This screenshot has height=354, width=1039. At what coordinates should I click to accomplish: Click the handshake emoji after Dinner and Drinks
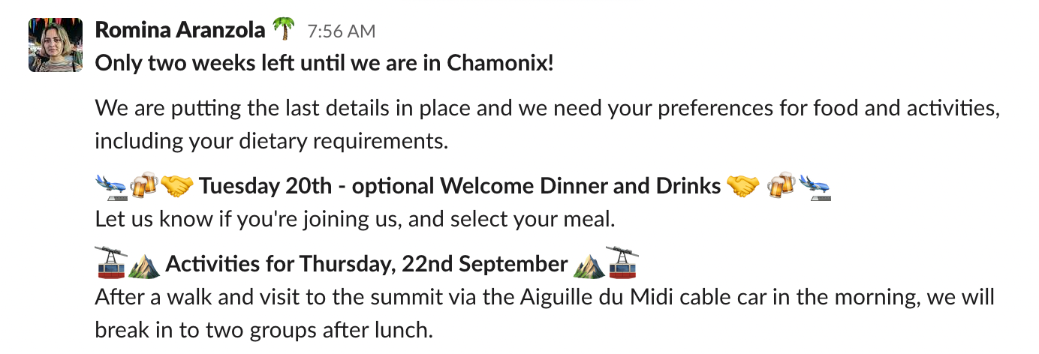pyautogui.click(x=743, y=184)
